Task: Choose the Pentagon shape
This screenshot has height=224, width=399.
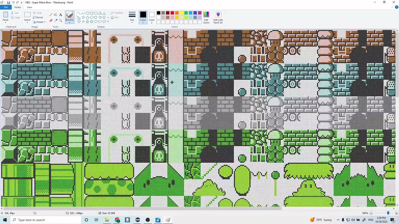Action: (x=87, y=17)
